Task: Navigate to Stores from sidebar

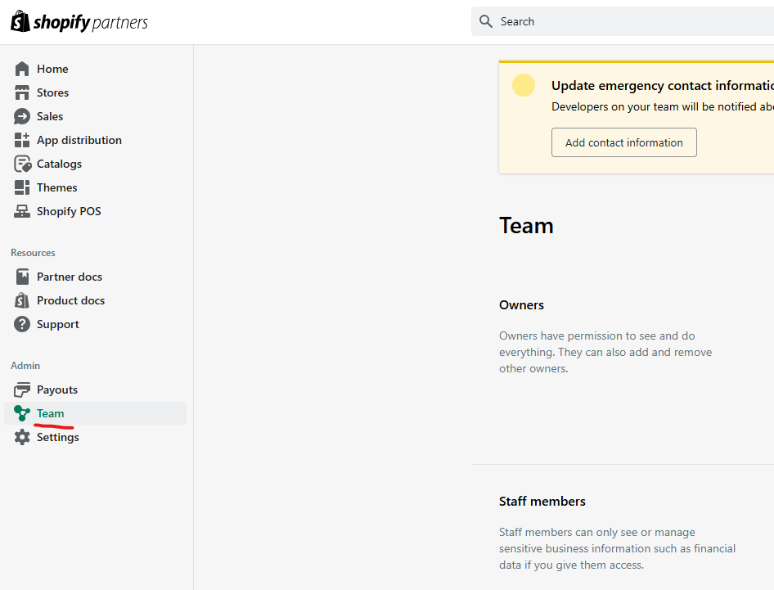Action: point(54,92)
